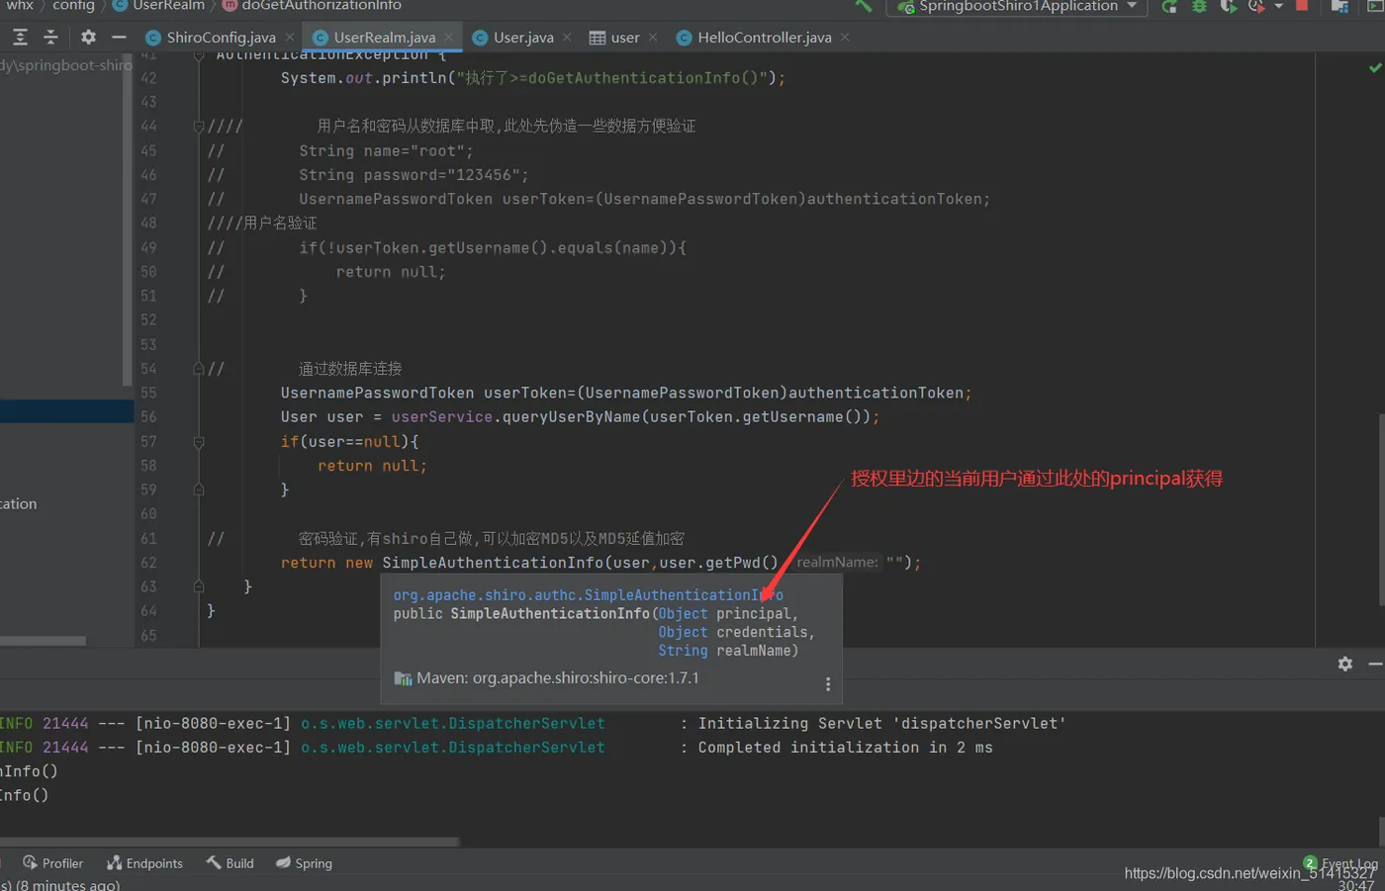Click project panel vertical scrollbar
Viewport: 1385px width, 891px height.
(127, 220)
